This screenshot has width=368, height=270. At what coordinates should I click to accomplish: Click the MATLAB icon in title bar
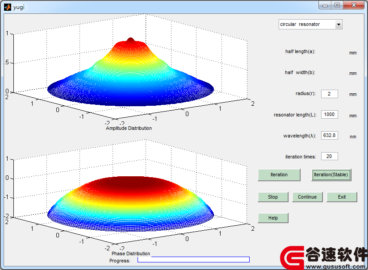[8, 7]
